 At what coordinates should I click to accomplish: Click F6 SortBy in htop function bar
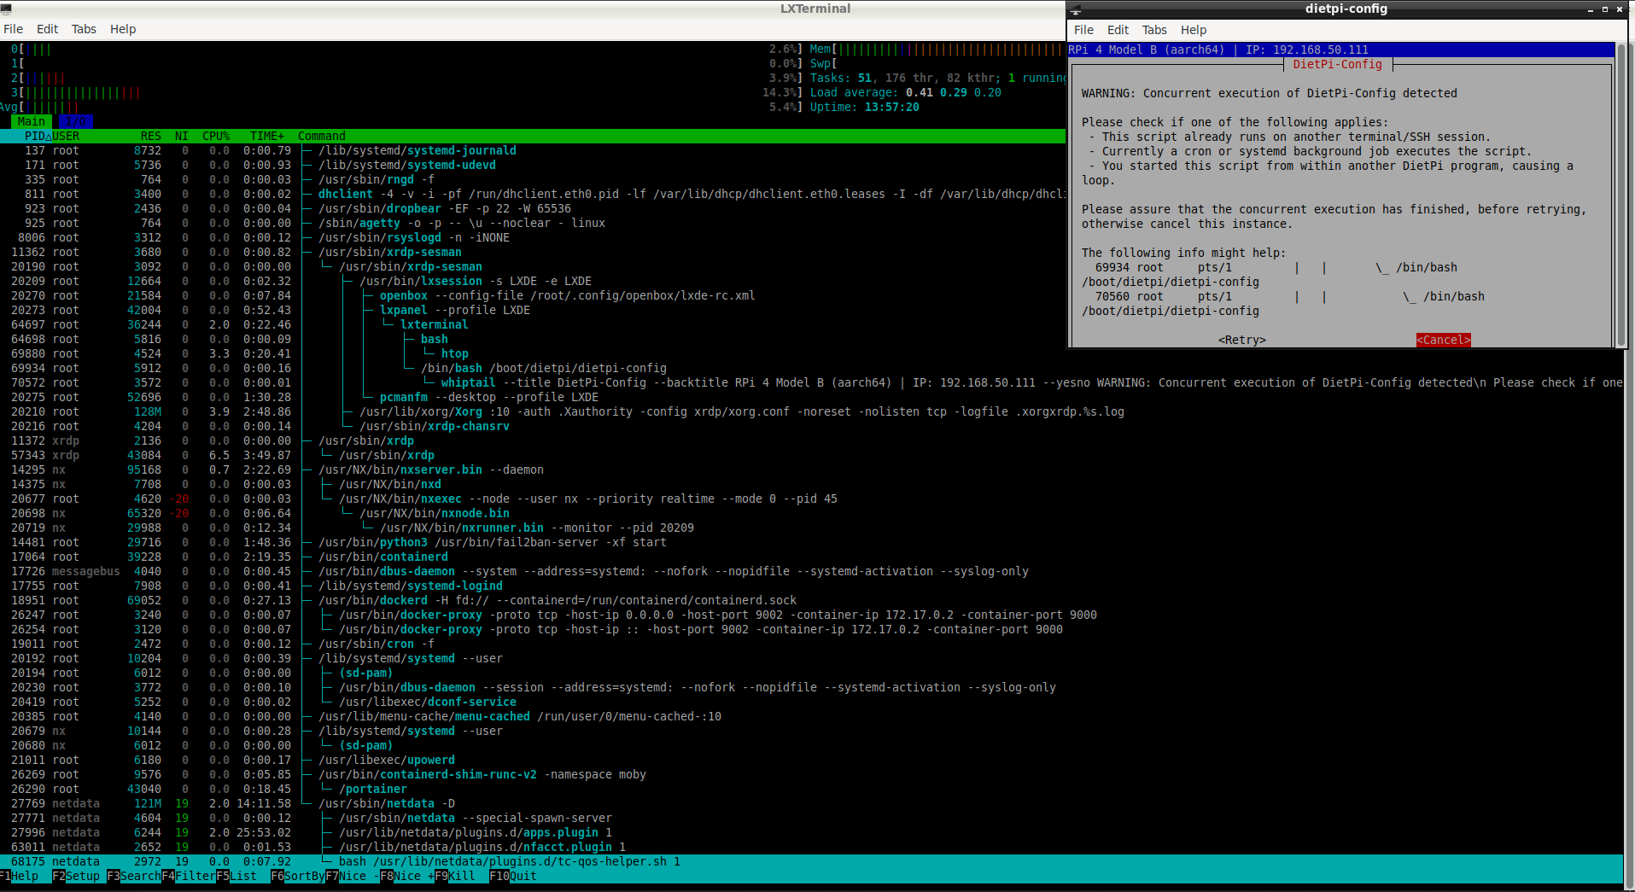coord(298,876)
